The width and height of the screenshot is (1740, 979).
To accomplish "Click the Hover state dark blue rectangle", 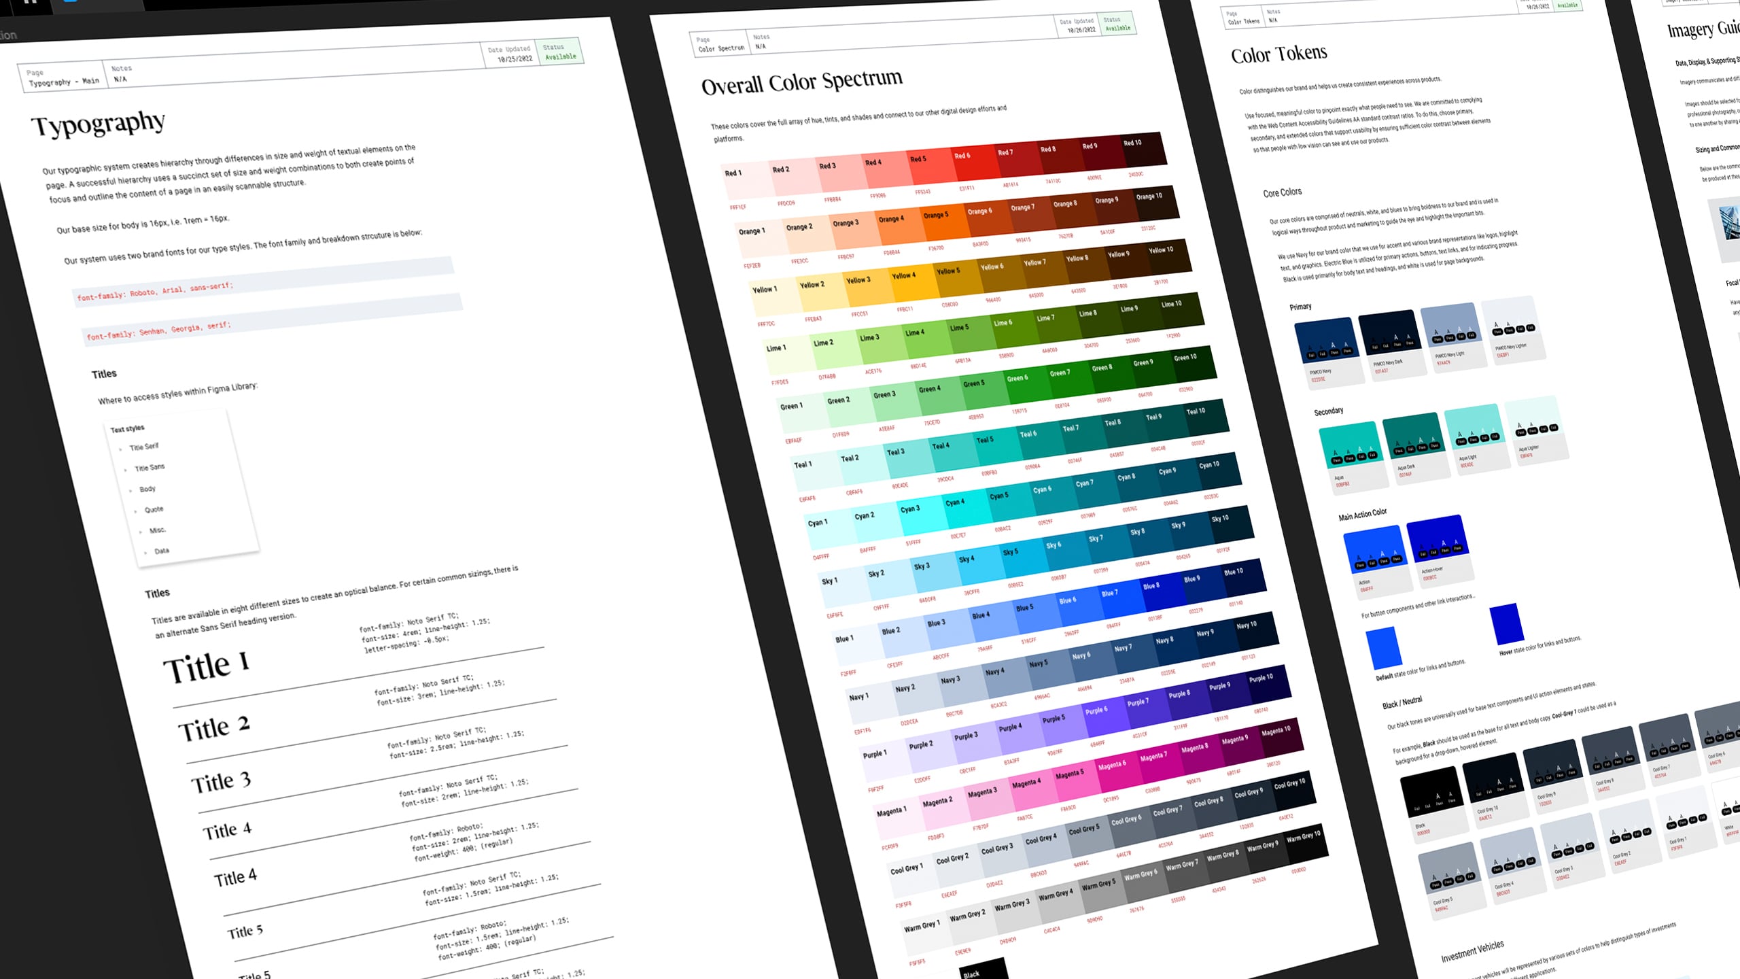I will click(x=1507, y=624).
